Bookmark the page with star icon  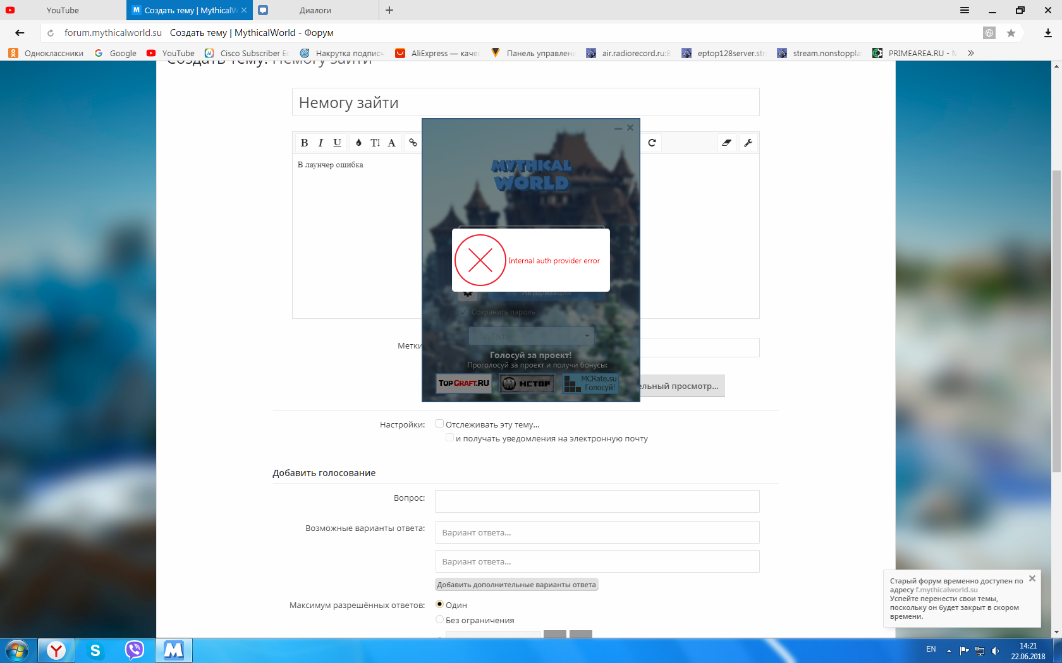[1011, 33]
